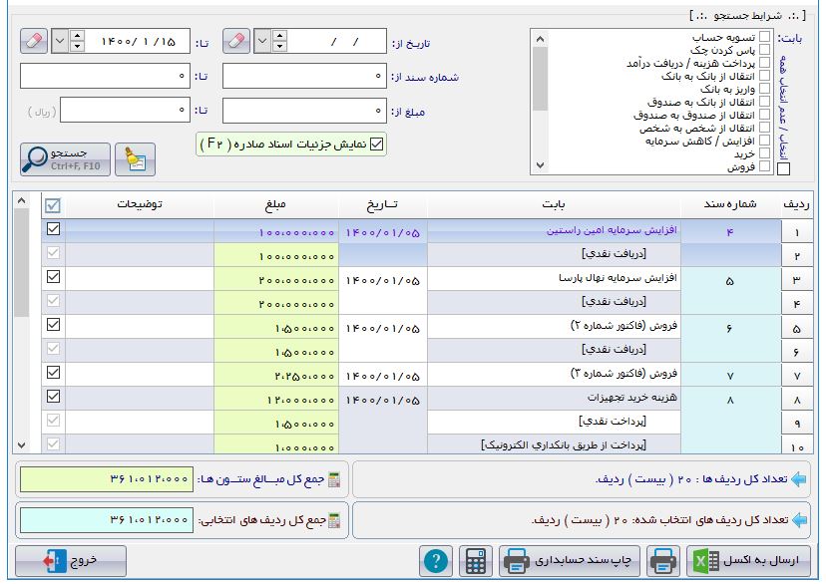This screenshot has height=584, width=826.
Task: Click the search (جستجو) magnifier button
Action: (65, 158)
